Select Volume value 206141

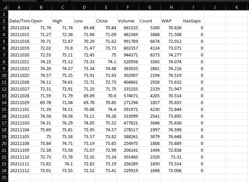(128, 150)
